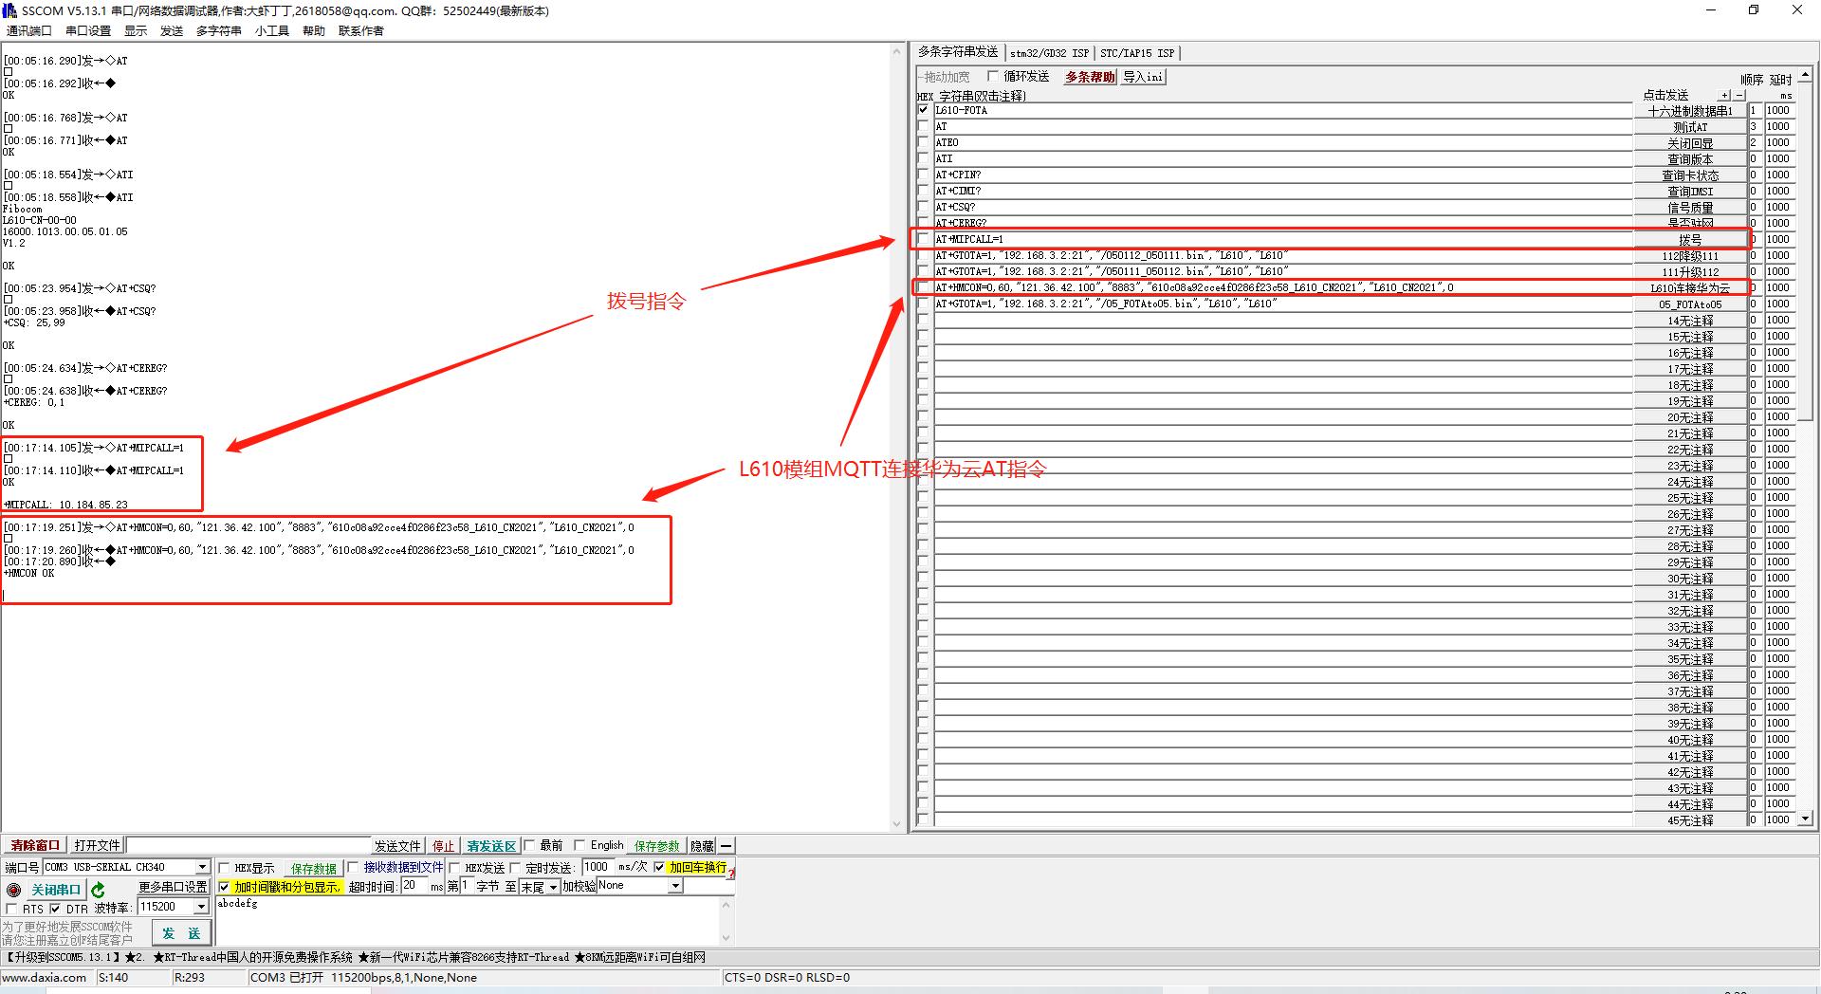The width and height of the screenshot is (1821, 994).
Task: Enable 接收数据到文件 checkbox
Action: (353, 867)
